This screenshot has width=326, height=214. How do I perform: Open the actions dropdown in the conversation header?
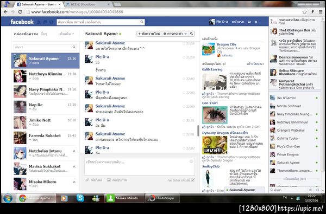(x=175, y=34)
